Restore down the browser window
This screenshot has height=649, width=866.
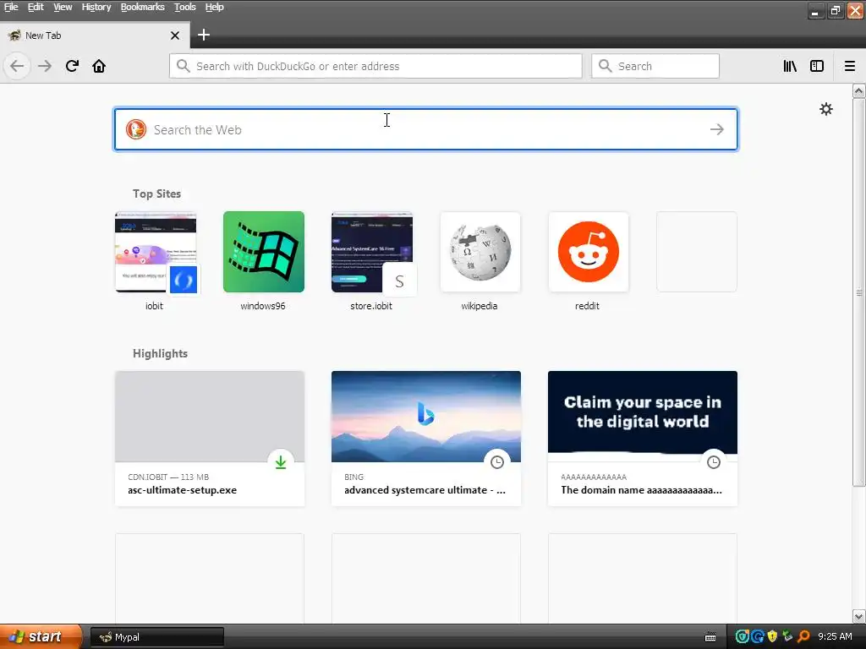coord(835,10)
